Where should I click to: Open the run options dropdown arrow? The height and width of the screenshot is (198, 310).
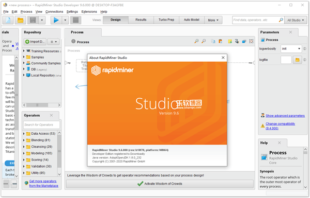(x=65, y=20)
